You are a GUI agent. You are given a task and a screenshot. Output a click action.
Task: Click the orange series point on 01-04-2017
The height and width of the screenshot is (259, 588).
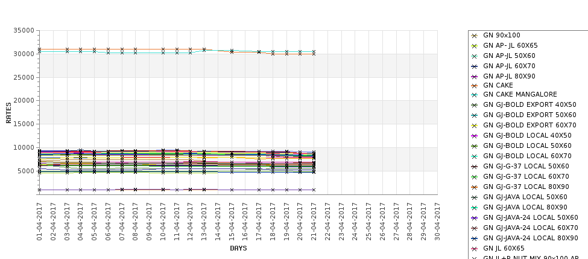[x=39, y=49]
